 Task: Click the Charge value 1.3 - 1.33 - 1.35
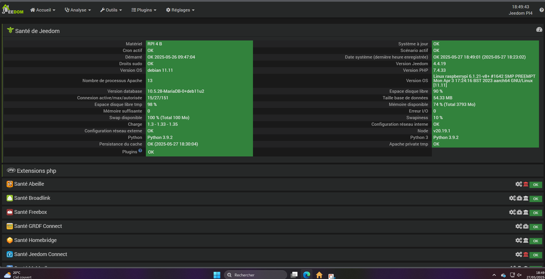[163, 124]
